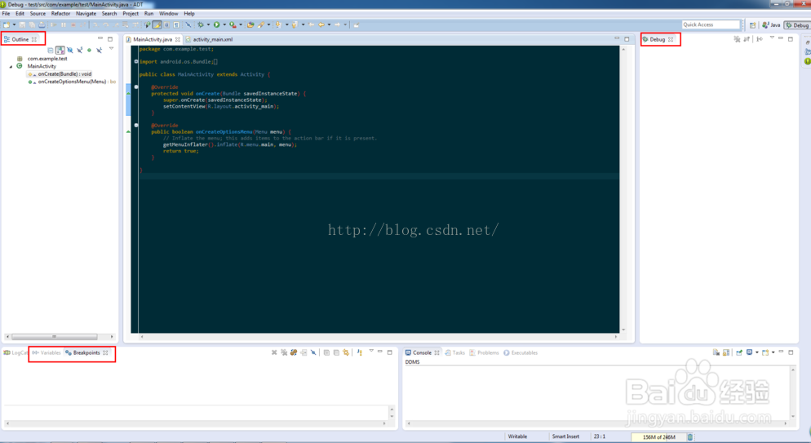811x443 pixels.
Task: Switch to the activity_main.xml editor tab
Action: 213,39
